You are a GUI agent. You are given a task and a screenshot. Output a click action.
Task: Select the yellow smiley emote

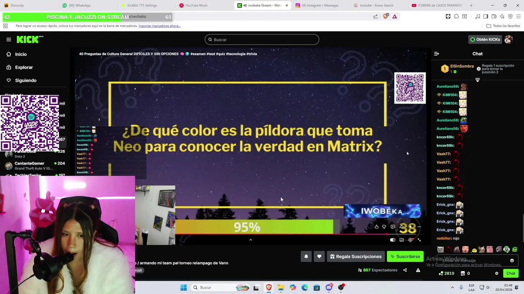tap(474, 249)
